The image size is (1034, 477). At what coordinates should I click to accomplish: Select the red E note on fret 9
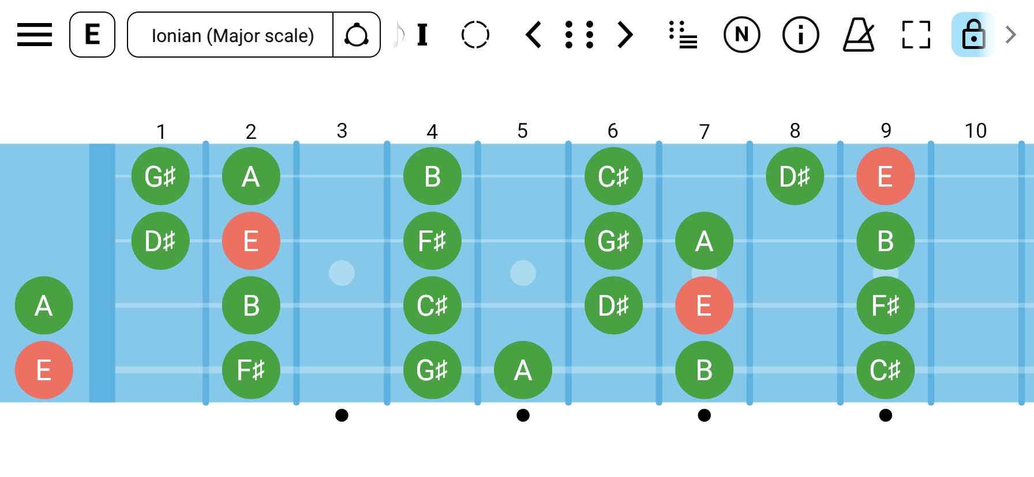point(886,176)
